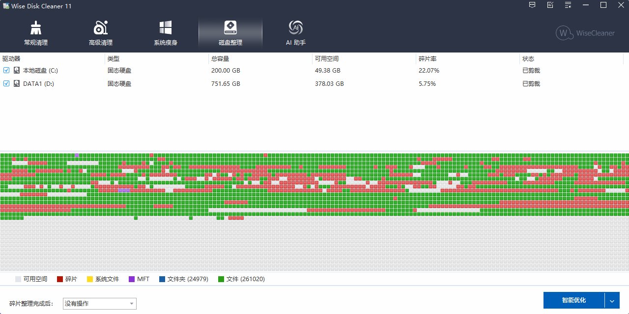
Task: Click the 系统瘦身 Windows logo icon
Action: [166, 28]
